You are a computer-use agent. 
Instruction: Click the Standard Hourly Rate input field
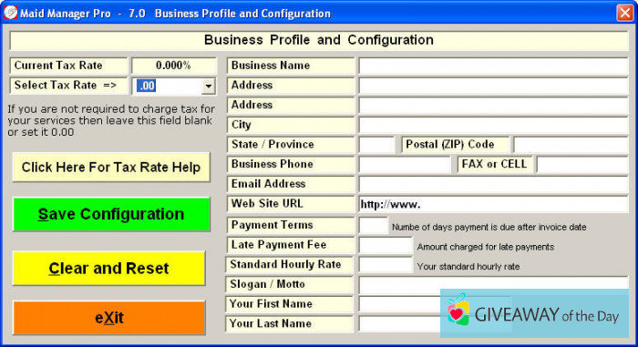click(386, 265)
